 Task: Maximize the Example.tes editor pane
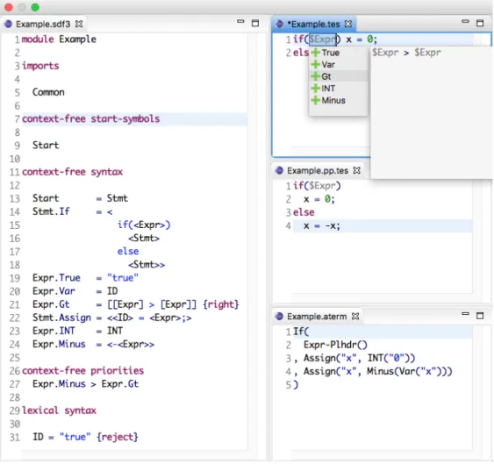pyautogui.click(x=480, y=23)
